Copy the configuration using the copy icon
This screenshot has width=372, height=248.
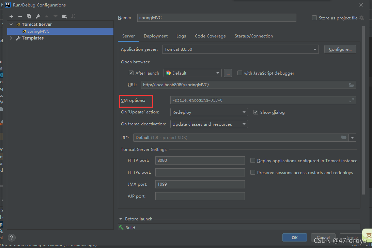pos(29,16)
